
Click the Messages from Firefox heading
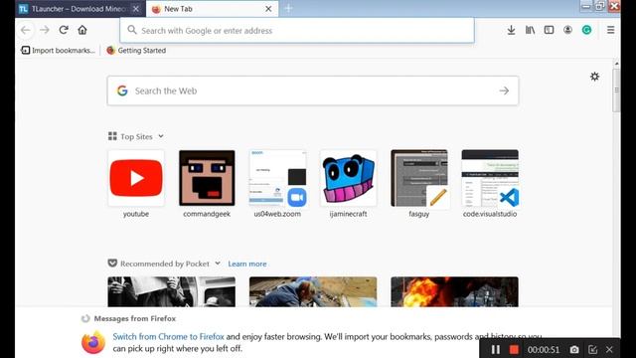[135, 318]
